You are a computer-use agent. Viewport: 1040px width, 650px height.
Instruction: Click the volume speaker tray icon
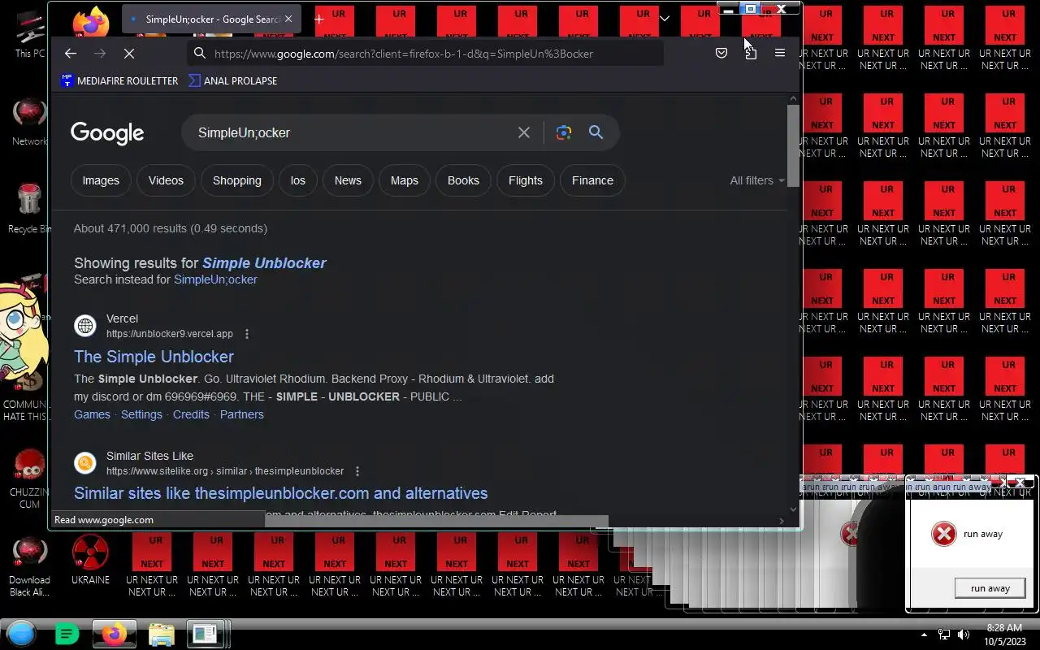pyautogui.click(x=964, y=635)
